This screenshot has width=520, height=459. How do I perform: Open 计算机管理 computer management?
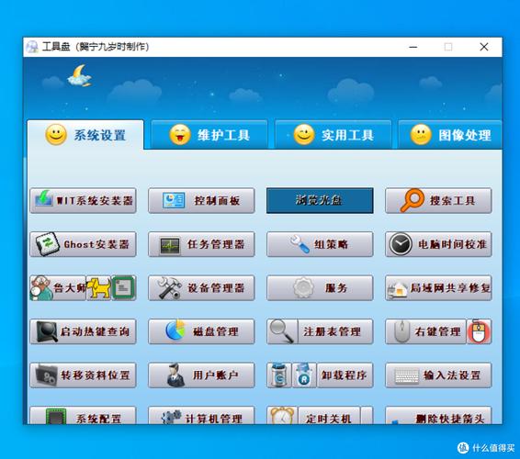pos(201,416)
